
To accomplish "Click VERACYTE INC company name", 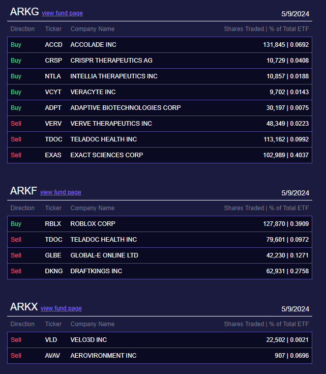I will click(x=93, y=92).
